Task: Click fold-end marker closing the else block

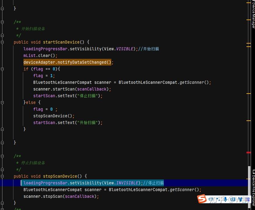Action: [2, 129]
